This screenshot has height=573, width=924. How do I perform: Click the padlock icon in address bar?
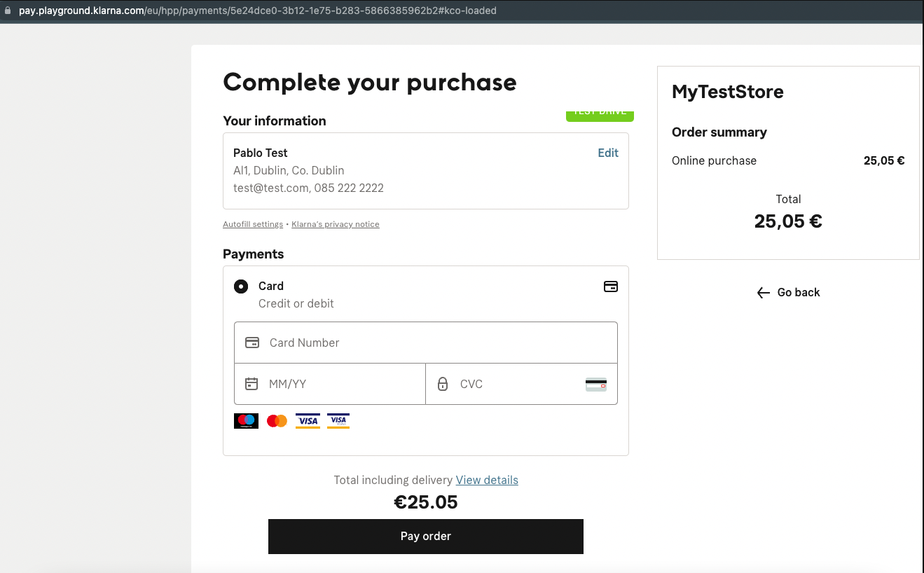pyautogui.click(x=8, y=11)
